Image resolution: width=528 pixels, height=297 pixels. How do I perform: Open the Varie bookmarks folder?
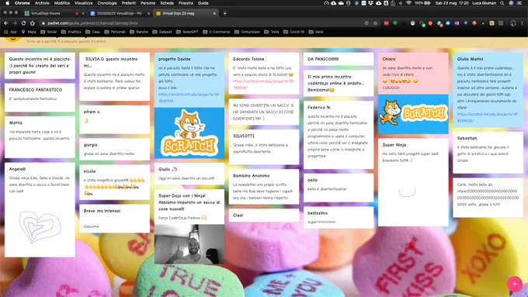tap(316, 32)
